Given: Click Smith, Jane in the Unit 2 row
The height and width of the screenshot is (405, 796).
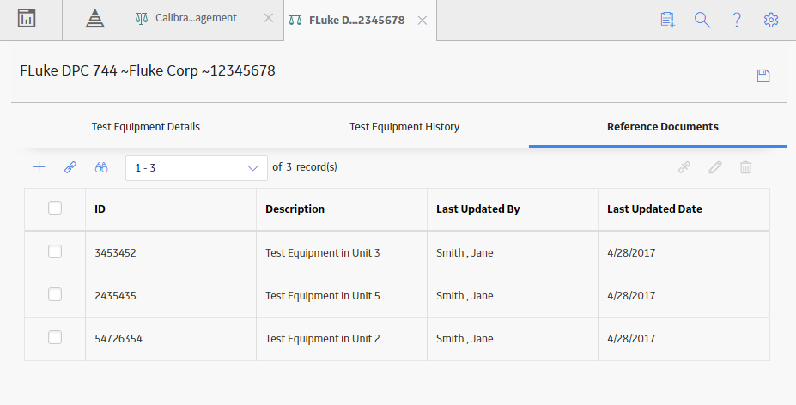Looking at the screenshot, I should pyautogui.click(x=465, y=339).
